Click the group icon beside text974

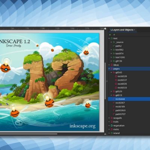click(x=114, y=54)
